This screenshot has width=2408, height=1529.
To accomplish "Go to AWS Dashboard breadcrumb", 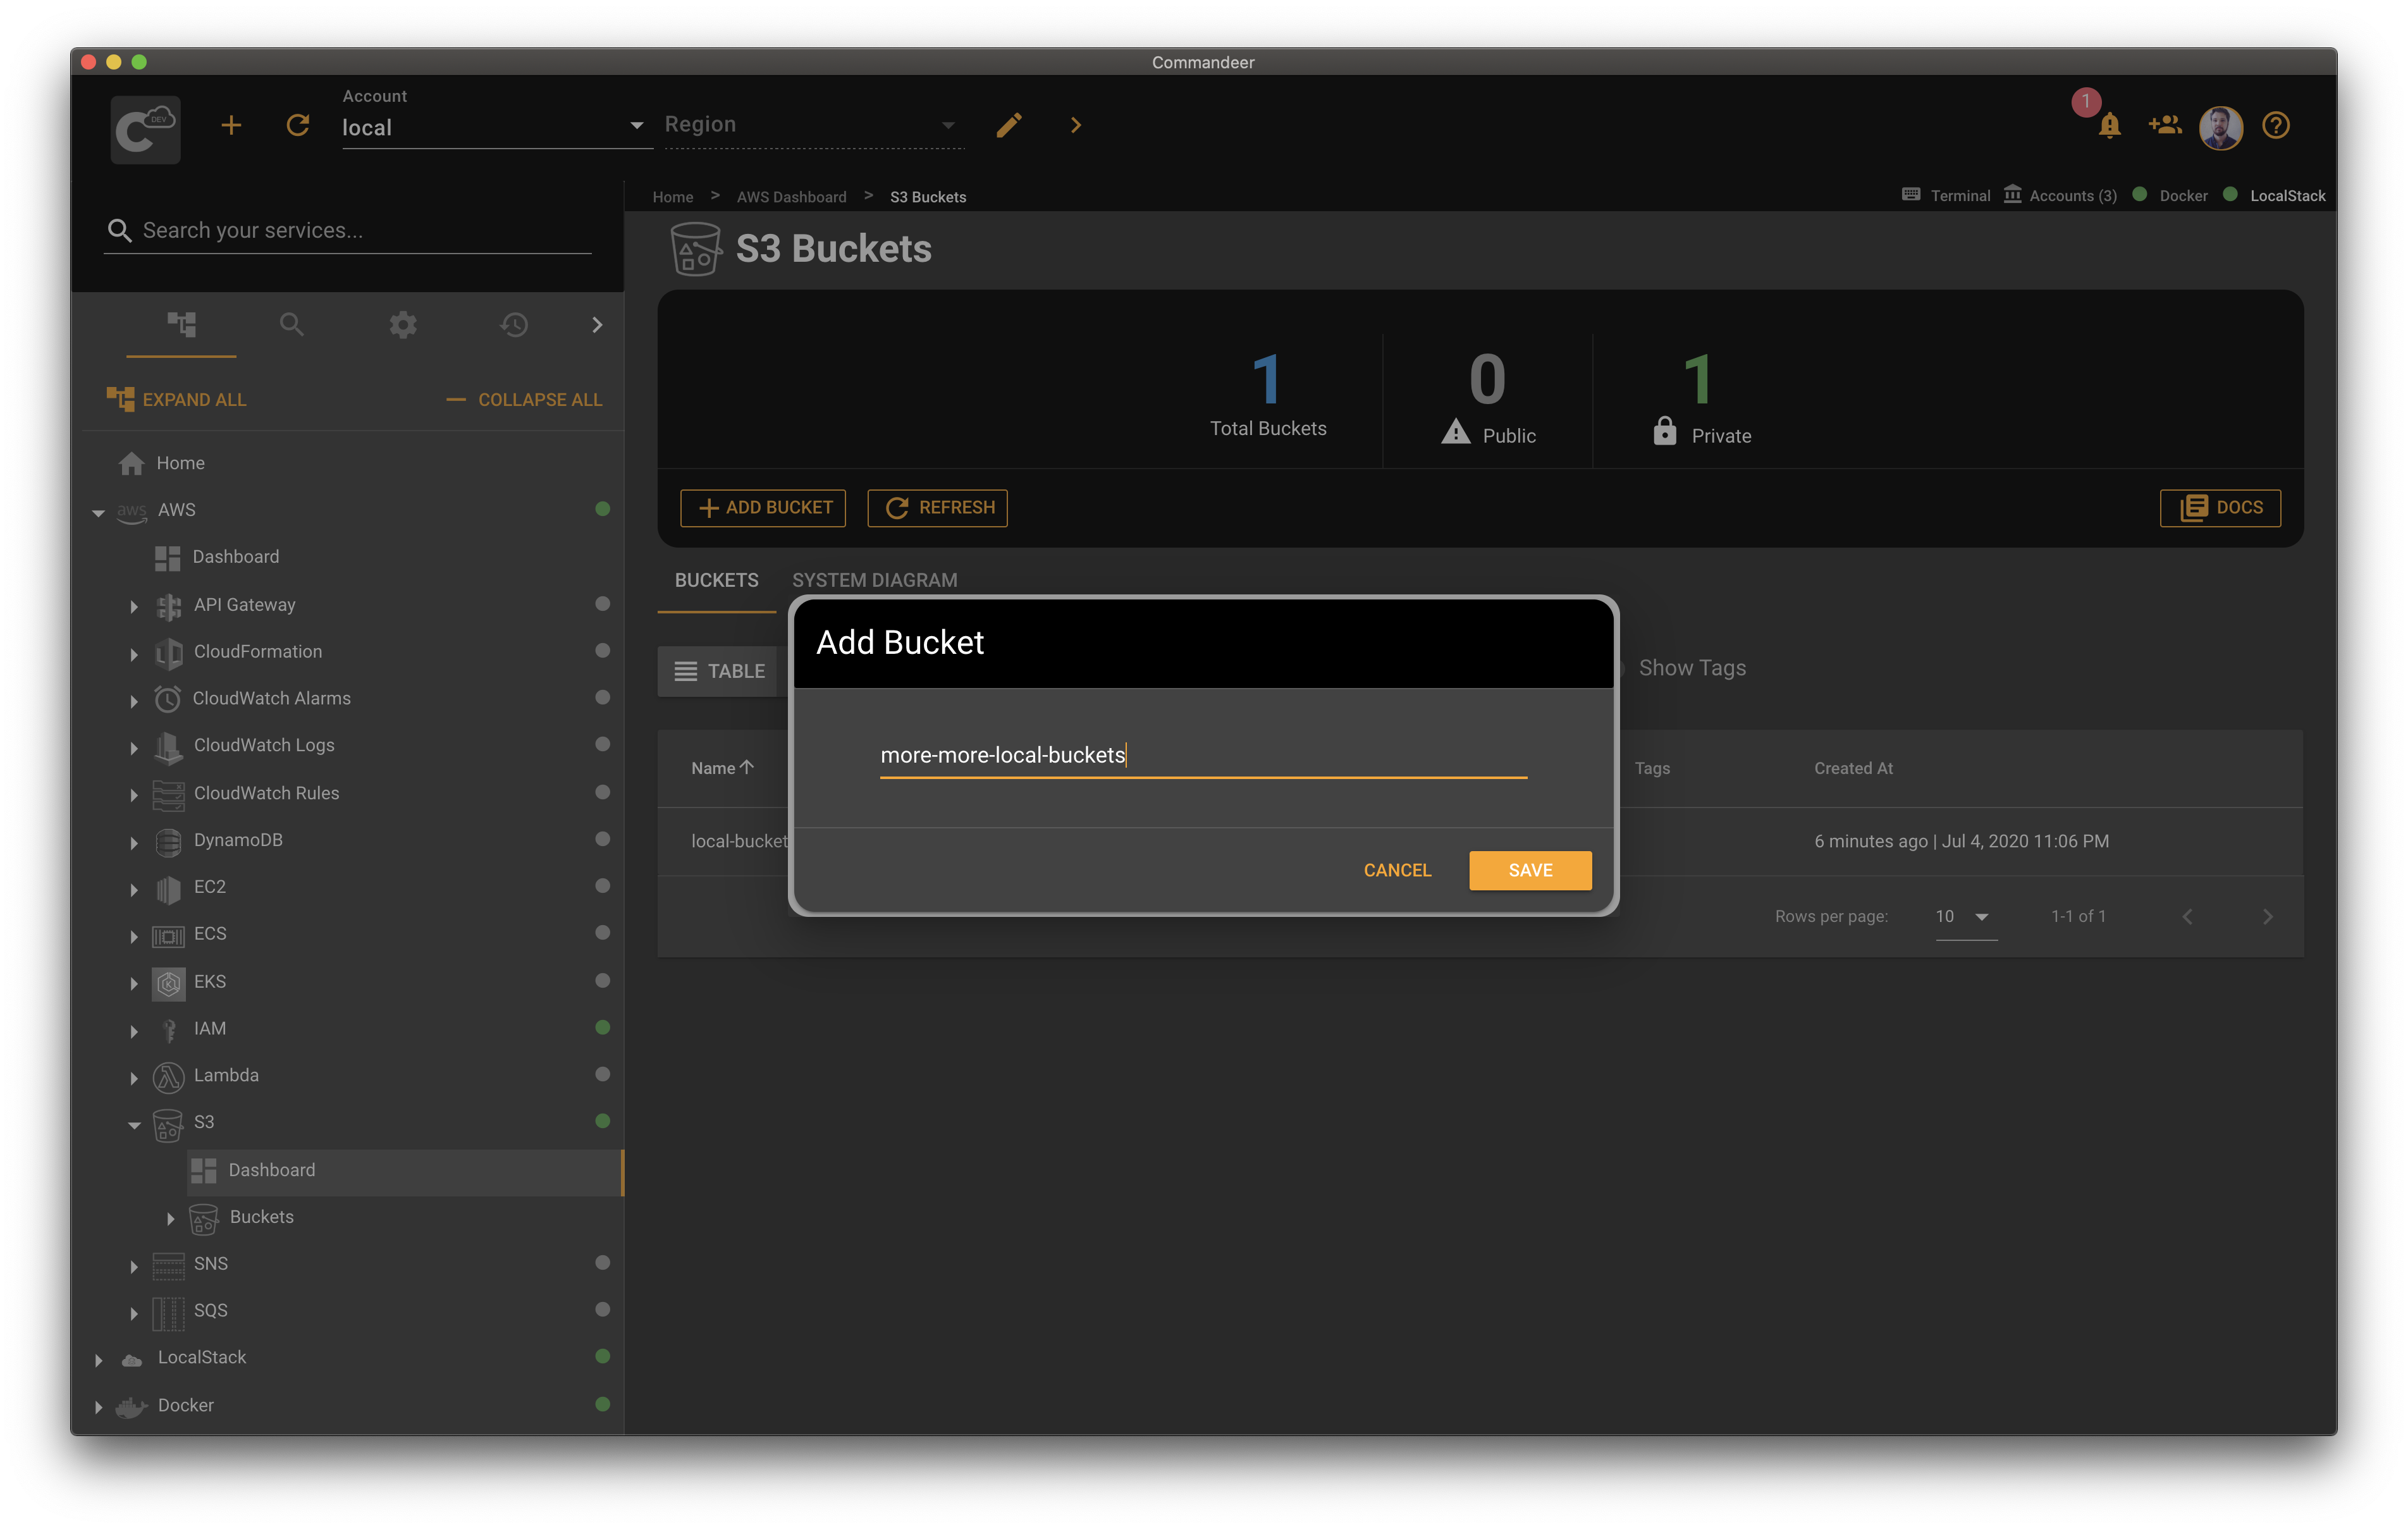I will tap(791, 197).
